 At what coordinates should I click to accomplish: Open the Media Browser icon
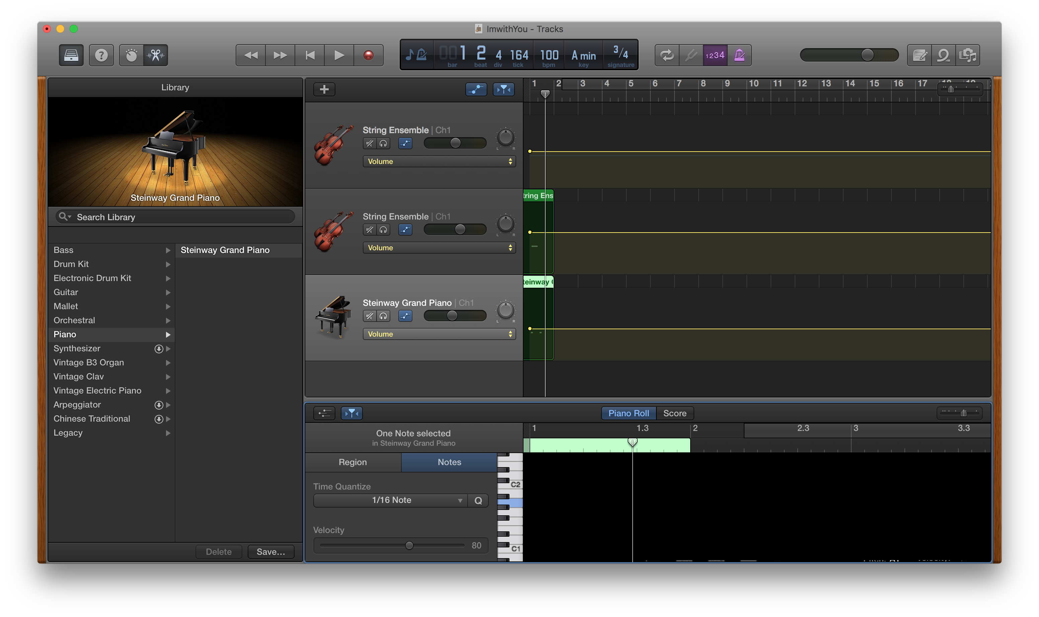tap(967, 55)
